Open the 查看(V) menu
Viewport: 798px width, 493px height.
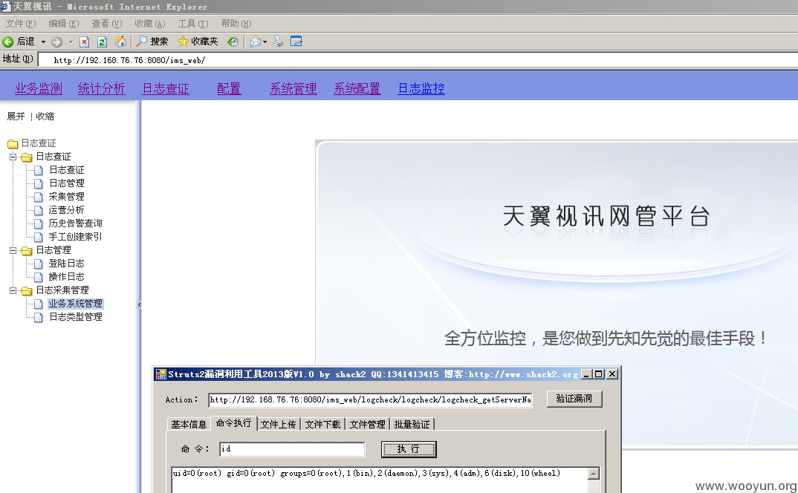click(107, 24)
